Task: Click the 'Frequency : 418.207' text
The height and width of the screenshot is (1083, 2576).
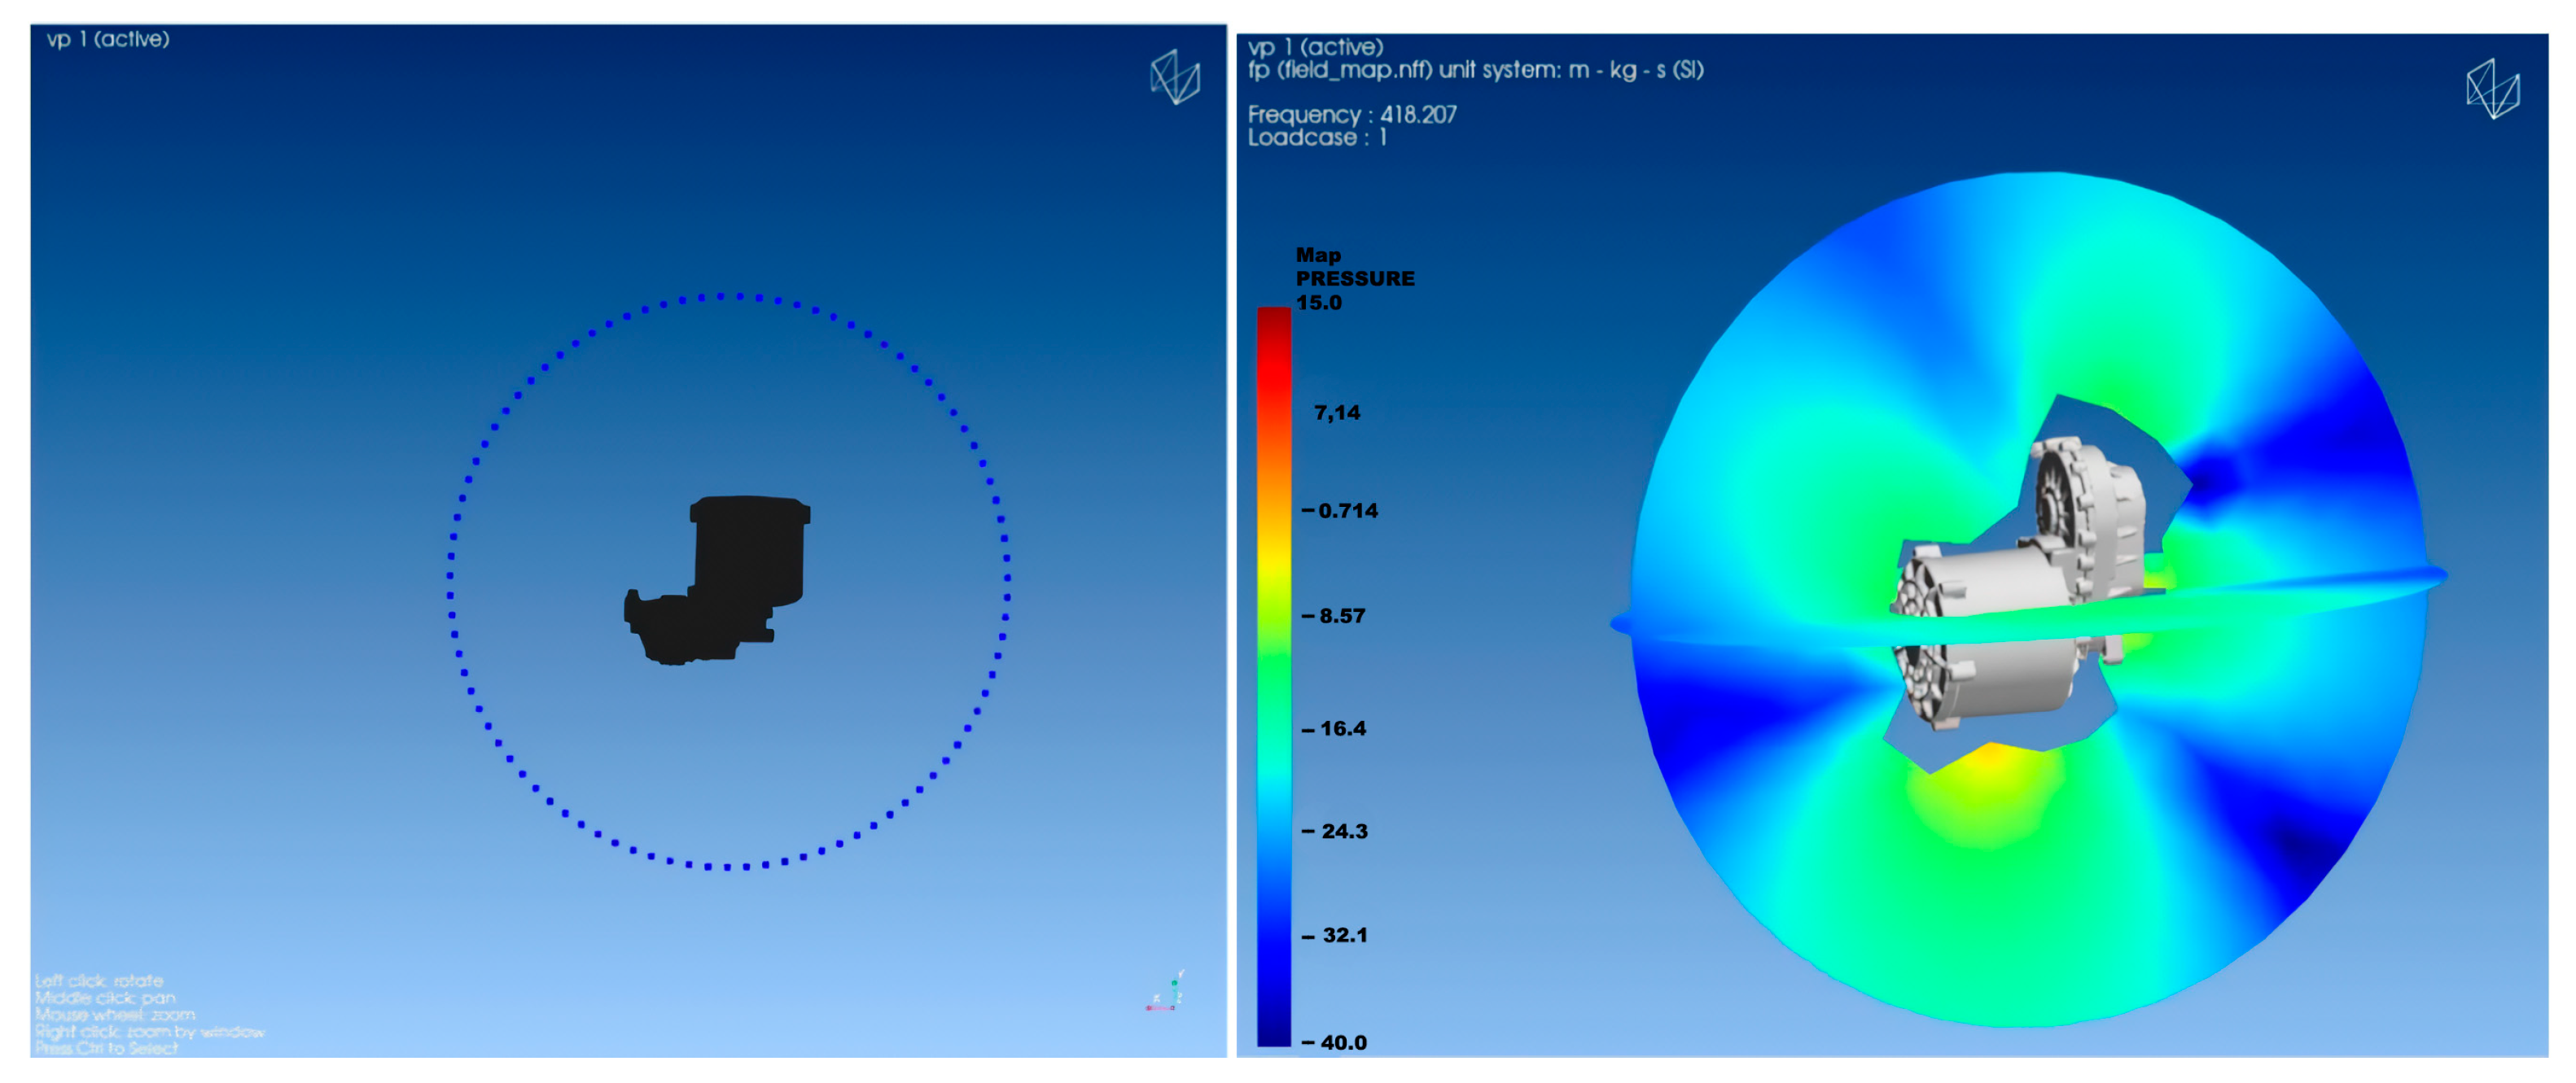Action: click(x=1352, y=114)
